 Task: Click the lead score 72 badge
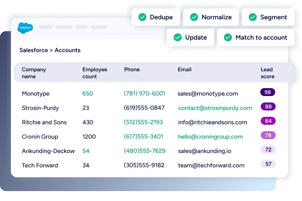pyautogui.click(x=268, y=150)
